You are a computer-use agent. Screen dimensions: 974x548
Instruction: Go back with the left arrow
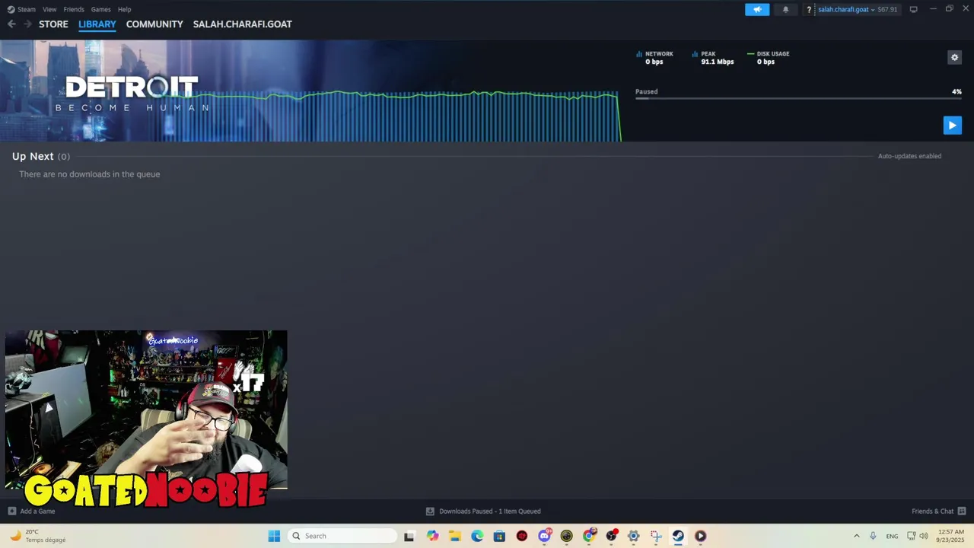coord(11,24)
